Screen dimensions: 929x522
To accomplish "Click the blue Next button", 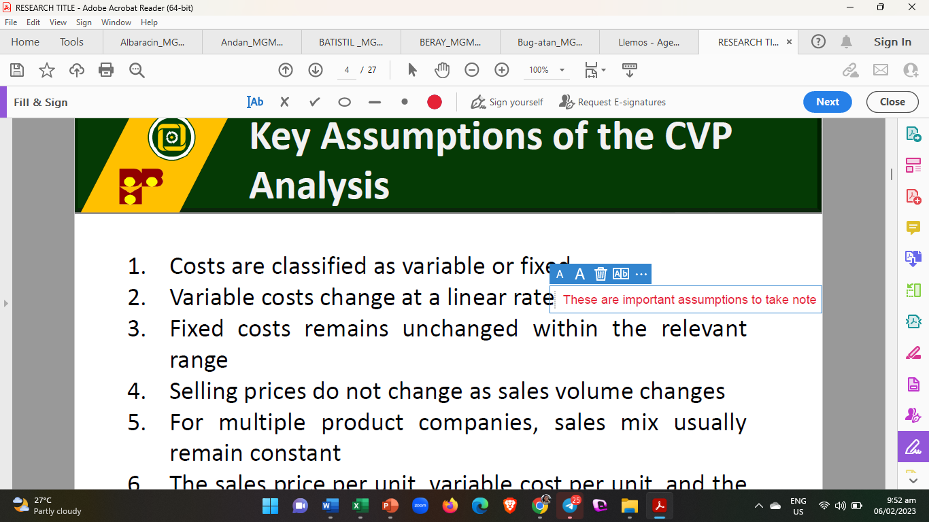I will pyautogui.click(x=827, y=102).
